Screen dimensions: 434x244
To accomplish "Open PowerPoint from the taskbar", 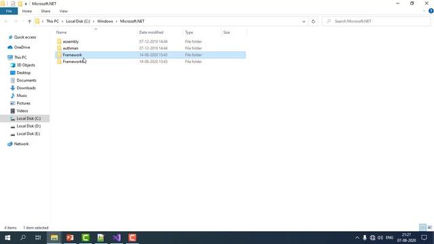I will pyautogui.click(x=70, y=238).
